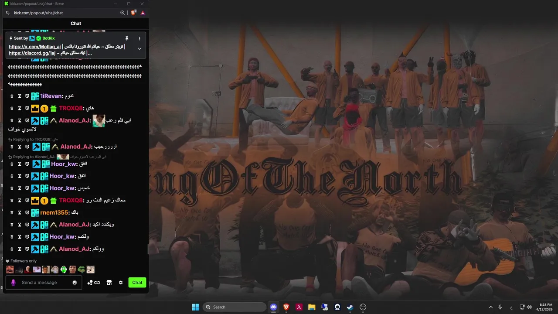Open the chat shop icon
558x314 pixels.
109,283
